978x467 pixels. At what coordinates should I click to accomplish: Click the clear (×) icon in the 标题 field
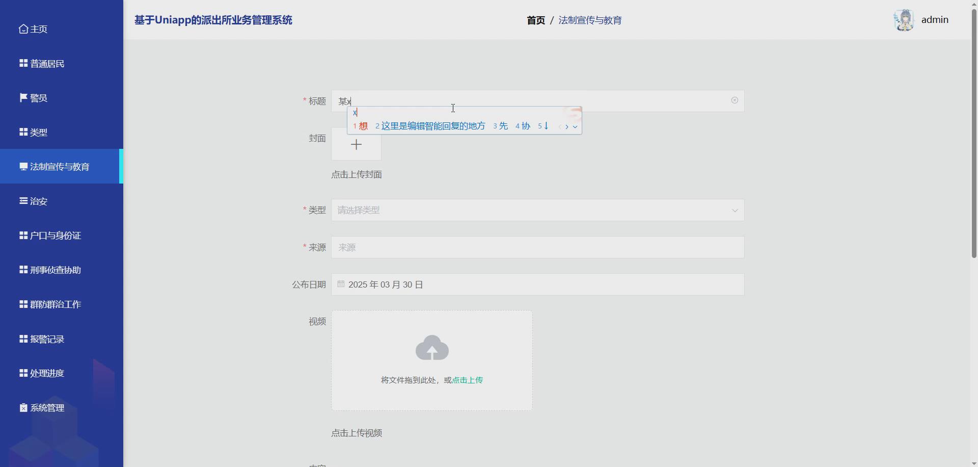click(x=734, y=100)
